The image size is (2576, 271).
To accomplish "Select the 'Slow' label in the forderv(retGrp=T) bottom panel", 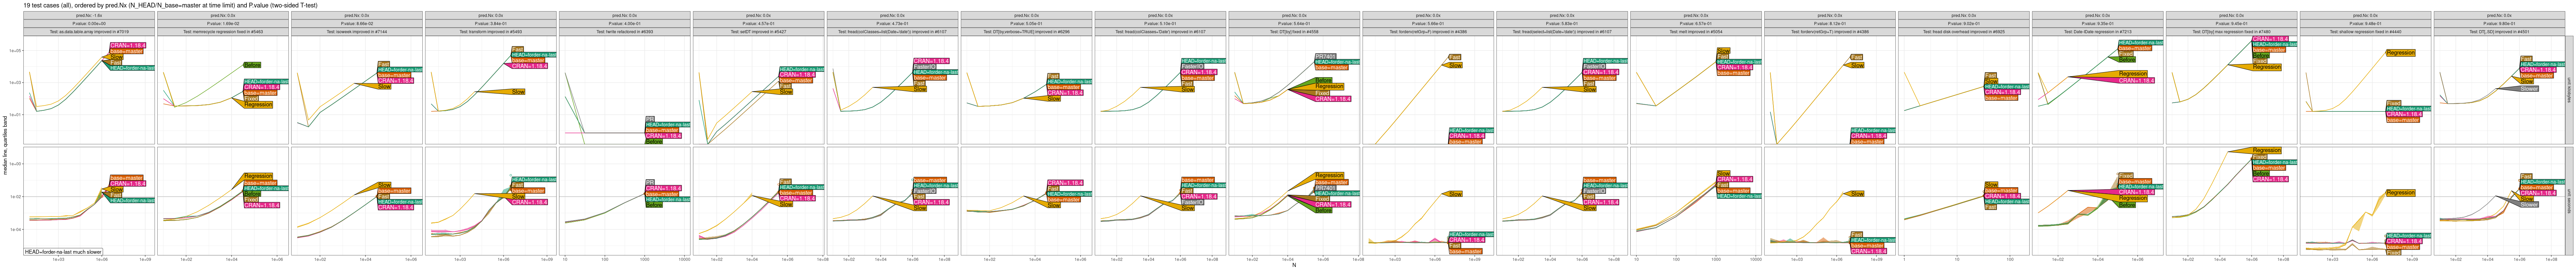I will pyautogui.click(x=1857, y=194).
